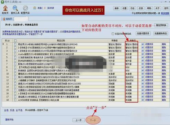Viewport: 170px width, 125px height.
Task: Open the 配置网店 gear icon
Action: click(x=25, y=10)
